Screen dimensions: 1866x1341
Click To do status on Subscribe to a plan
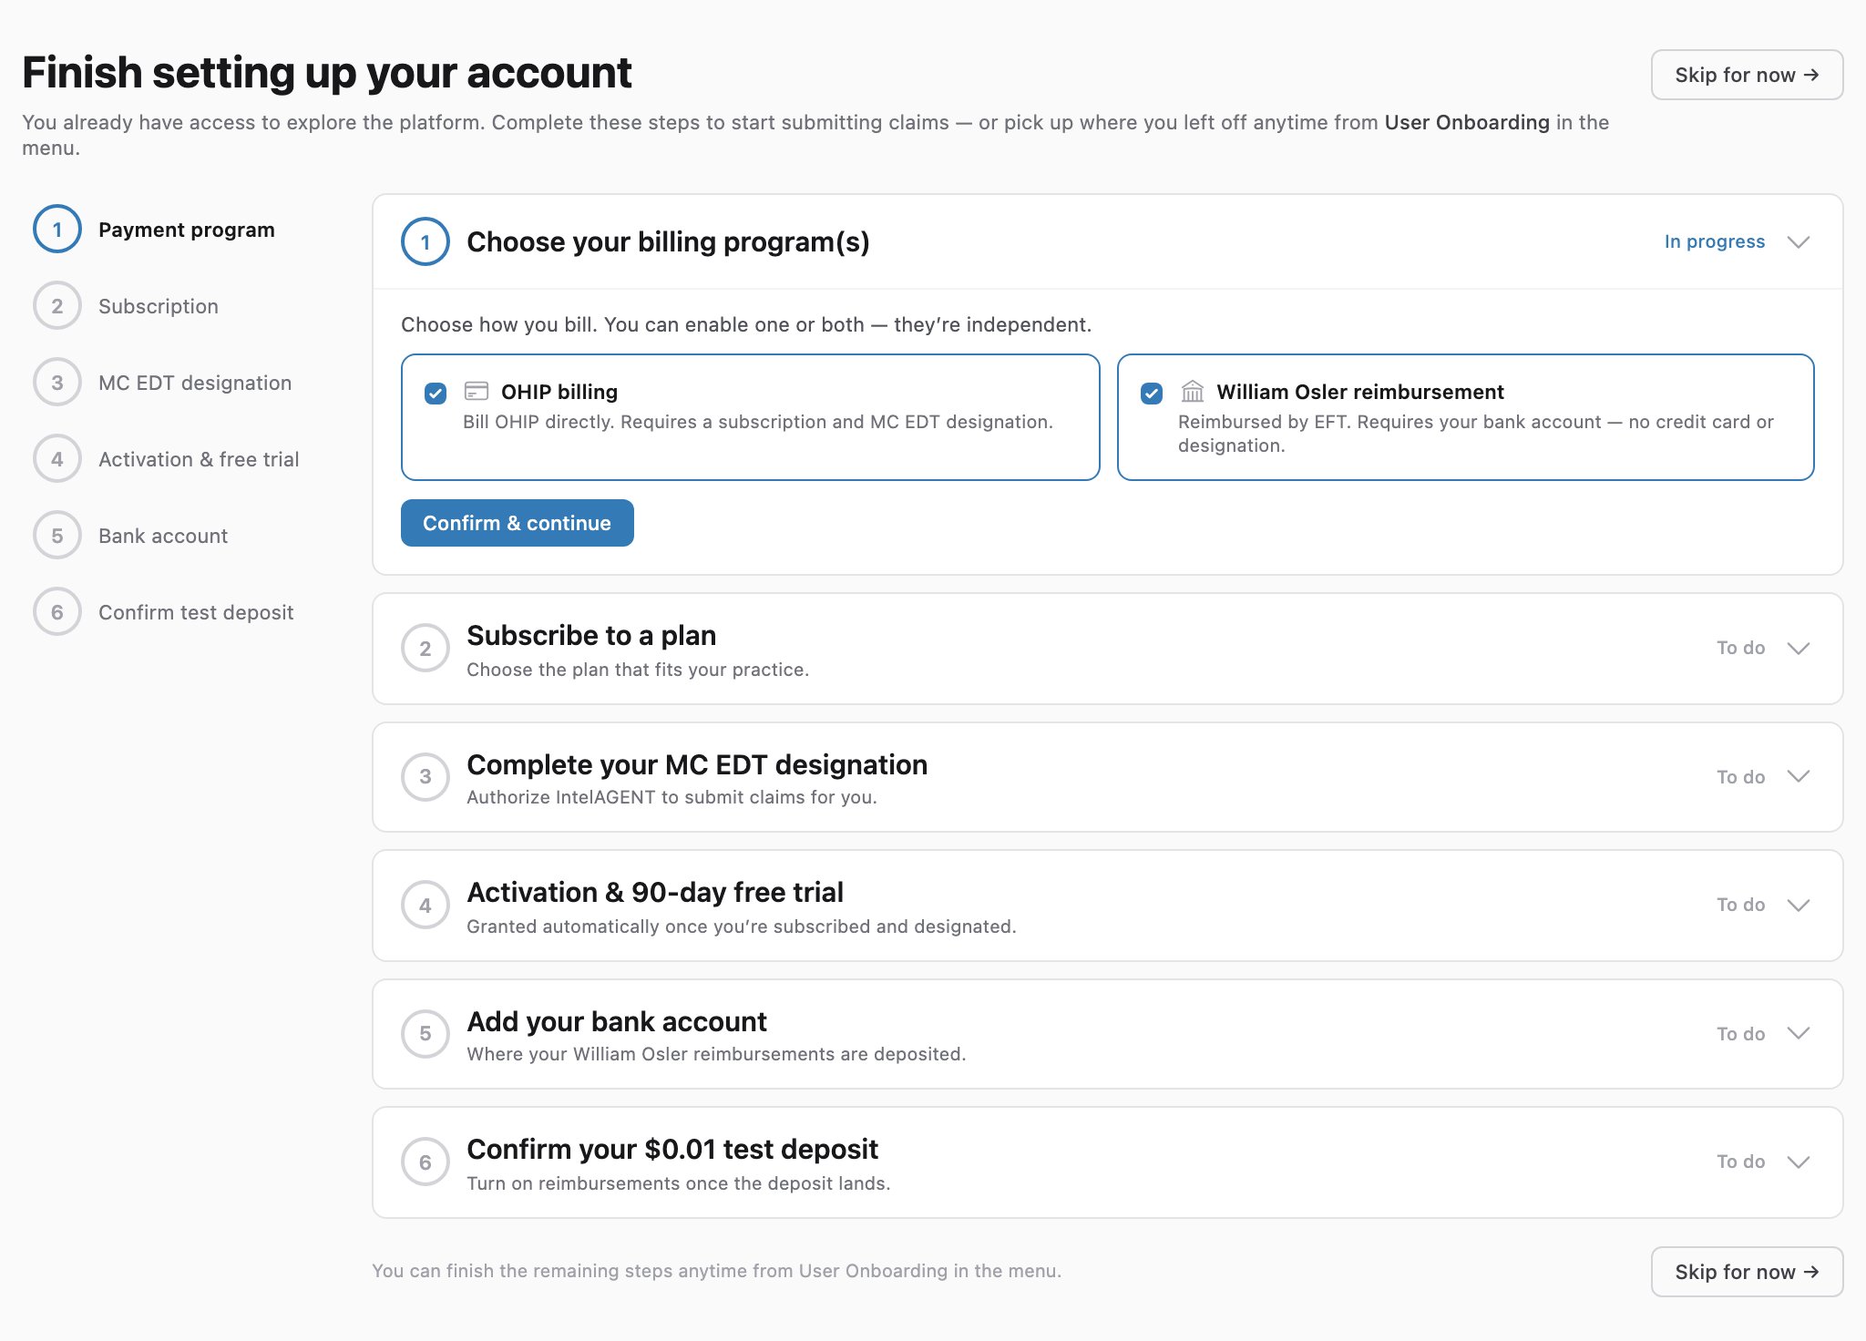(x=1741, y=648)
